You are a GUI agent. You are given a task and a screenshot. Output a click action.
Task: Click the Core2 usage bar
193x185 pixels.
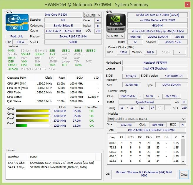point(33,120)
